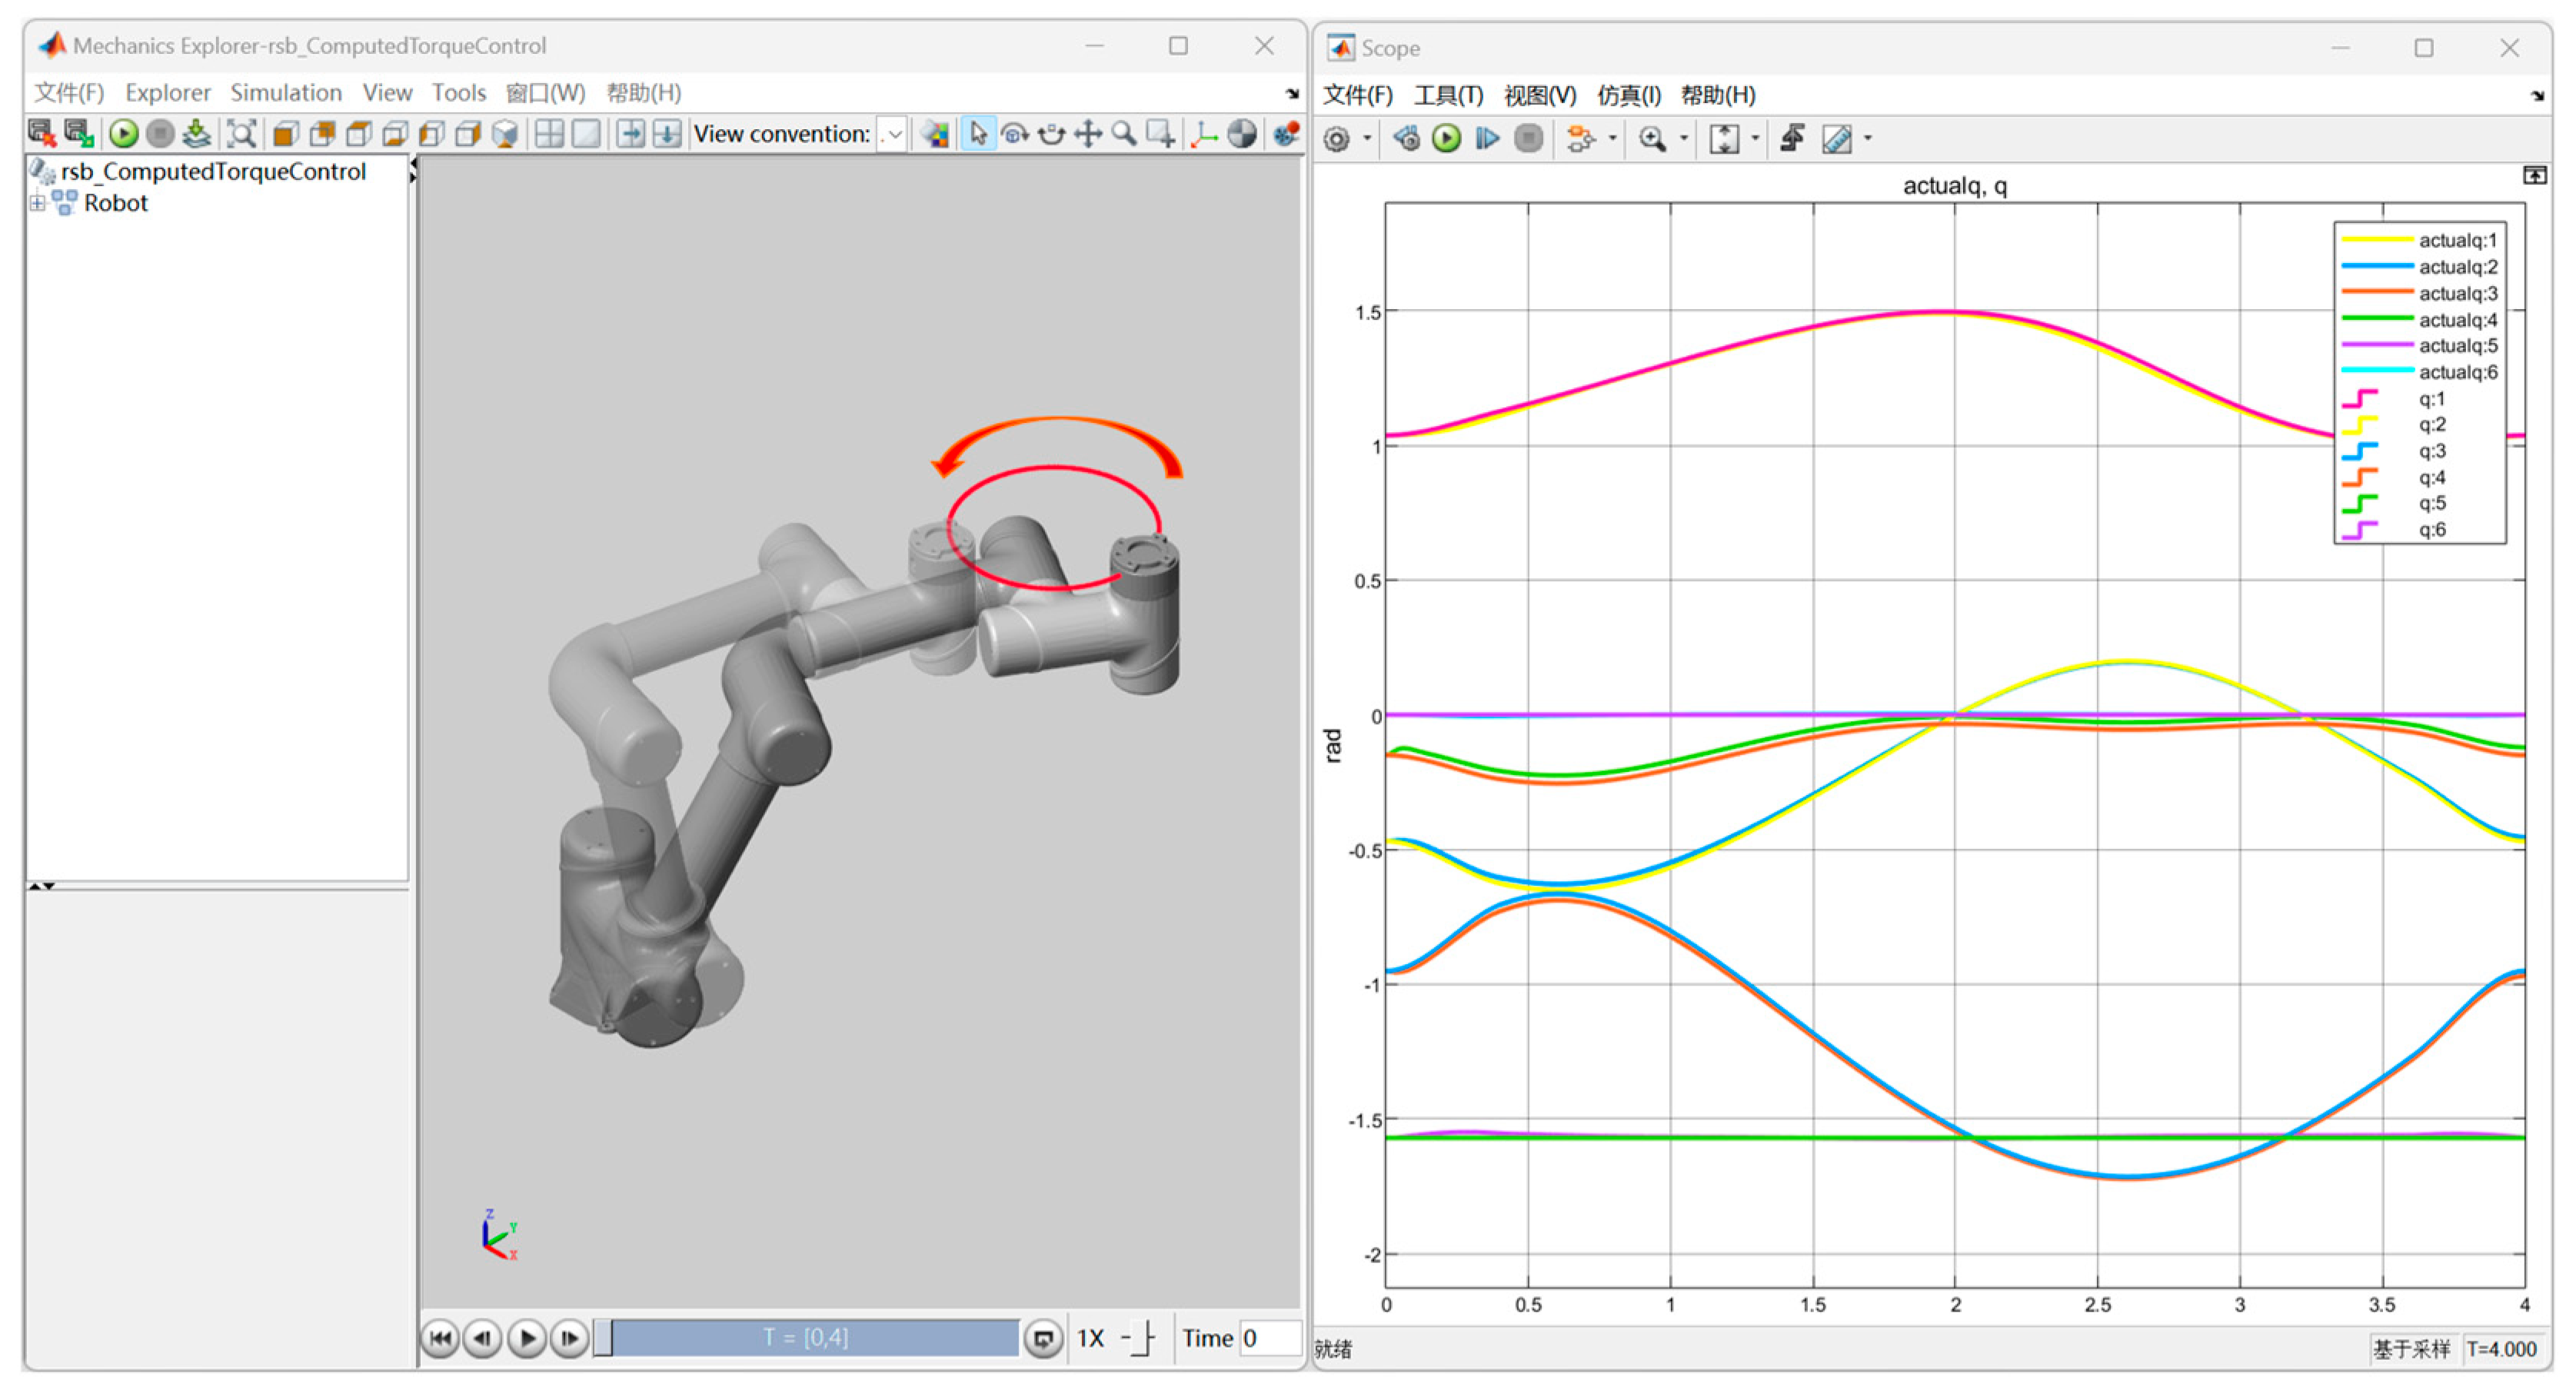Select the isometric view cube icon
The image size is (2576, 1400).
(x=505, y=134)
